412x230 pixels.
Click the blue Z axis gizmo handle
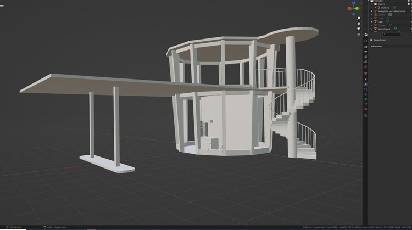click(354, 2)
